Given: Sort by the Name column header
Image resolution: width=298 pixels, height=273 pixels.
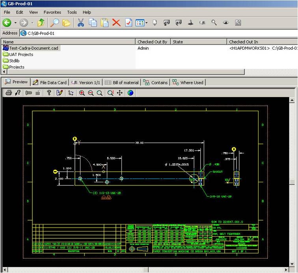Looking at the screenshot, I should [x=68, y=42].
